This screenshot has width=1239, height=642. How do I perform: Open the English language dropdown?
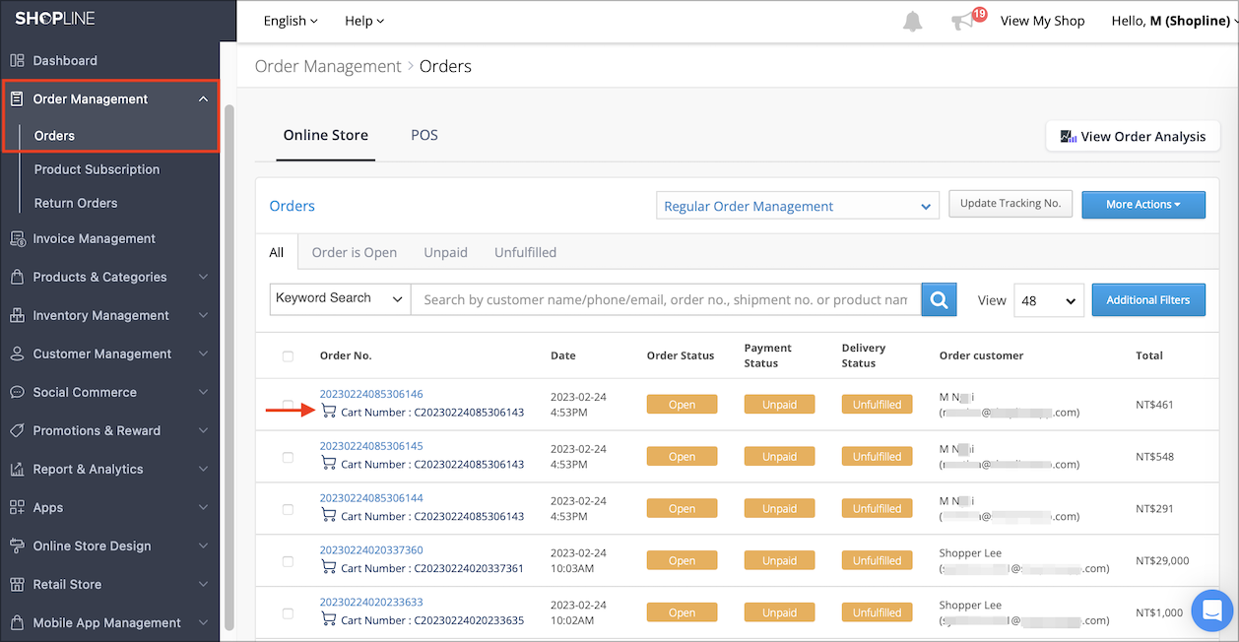pyautogui.click(x=291, y=21)
